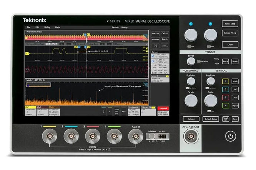The height and width of the screenshot is (170, 256).
Task: Click the red Stopped acquisition button
Action: click(163, 108)
